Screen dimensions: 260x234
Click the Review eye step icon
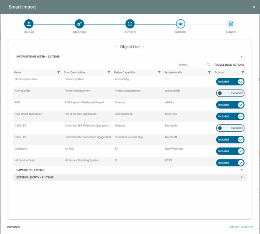click(180, 24)
